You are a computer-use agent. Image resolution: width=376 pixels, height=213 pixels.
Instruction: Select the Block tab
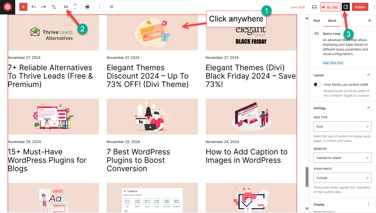[x=332, y=21]
